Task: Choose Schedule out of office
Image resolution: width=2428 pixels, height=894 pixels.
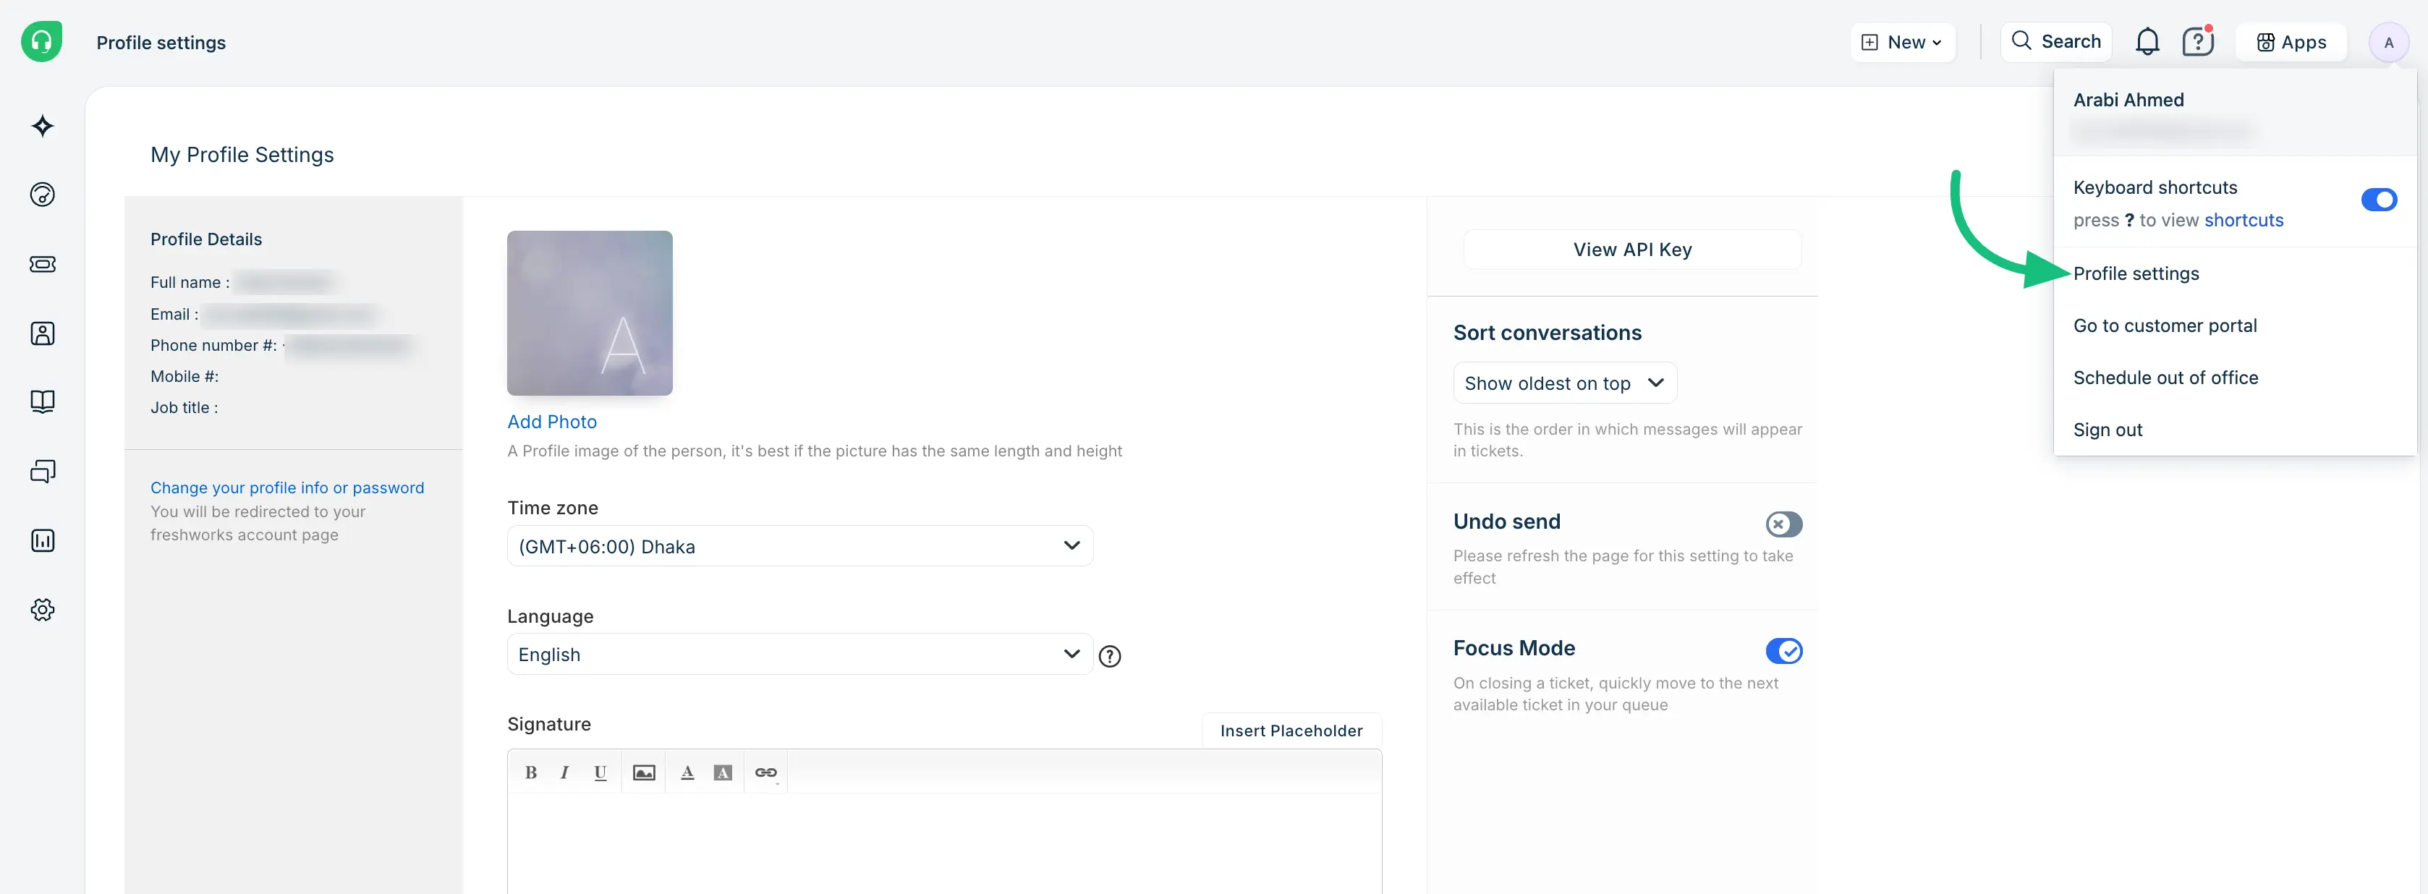Action: (x=2165, y=377)
